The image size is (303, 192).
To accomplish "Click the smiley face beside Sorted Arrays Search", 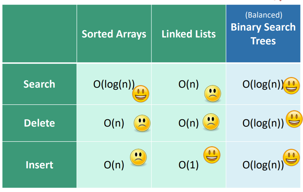I will point(141,94).
